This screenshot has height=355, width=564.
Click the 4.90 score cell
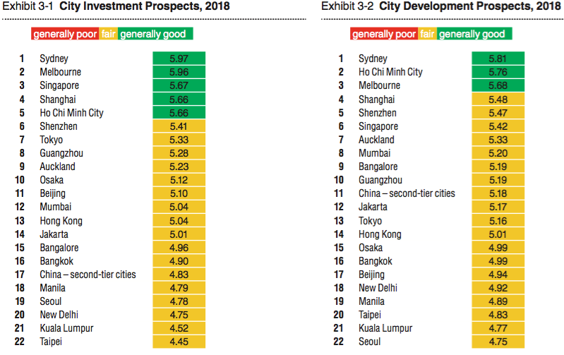179,261
